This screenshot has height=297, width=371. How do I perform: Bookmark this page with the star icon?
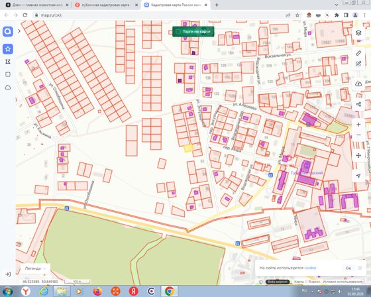[297, 15]
